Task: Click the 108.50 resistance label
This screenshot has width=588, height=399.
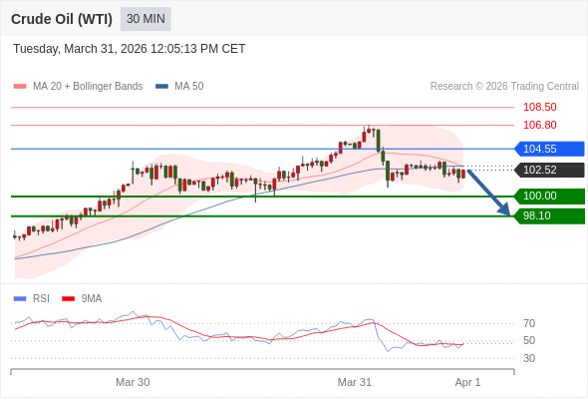Action: click(539, 107)
